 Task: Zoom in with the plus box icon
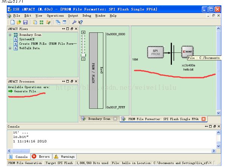click(x=83, y=32)
